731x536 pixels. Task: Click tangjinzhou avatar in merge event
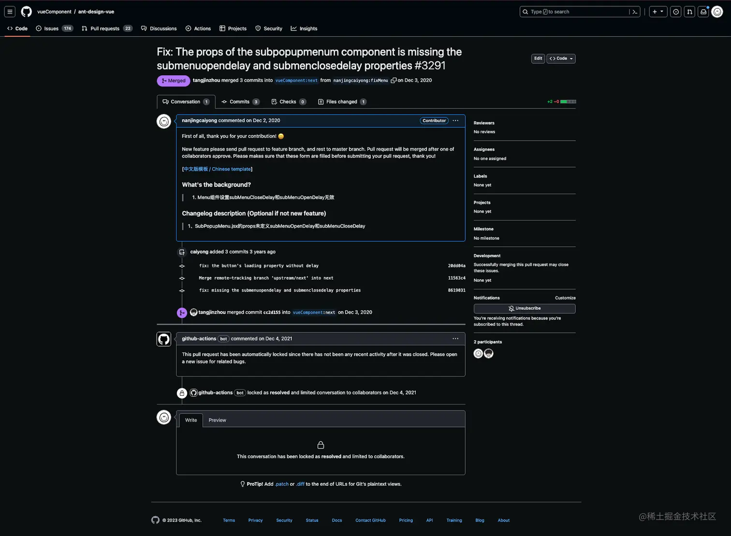click(193, 312)
